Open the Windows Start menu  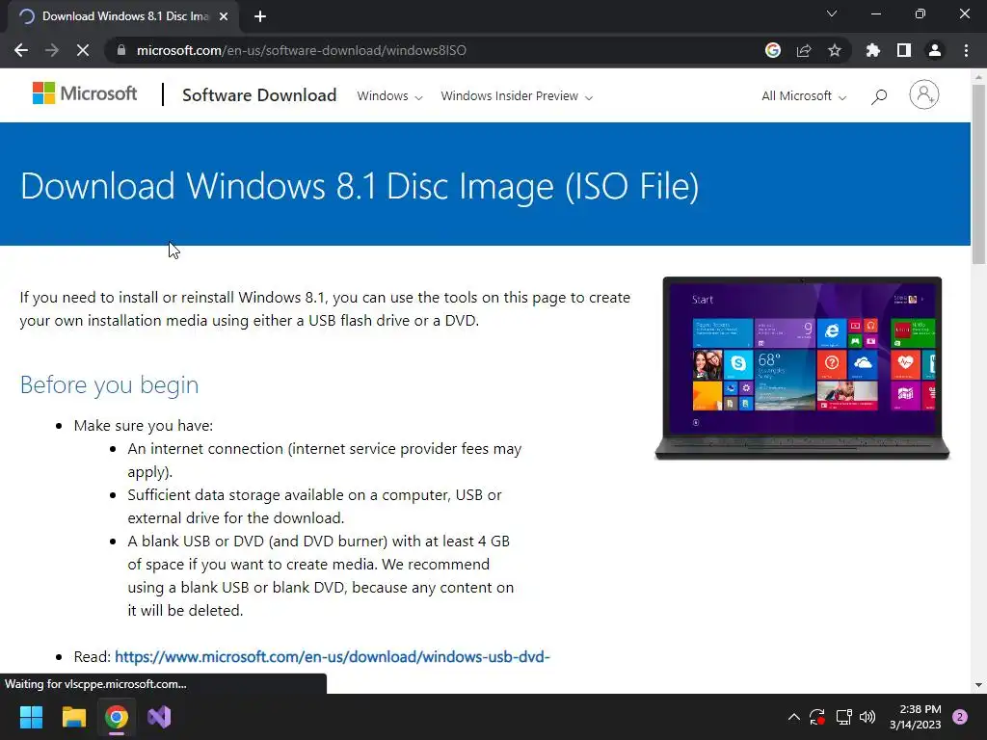31,717
